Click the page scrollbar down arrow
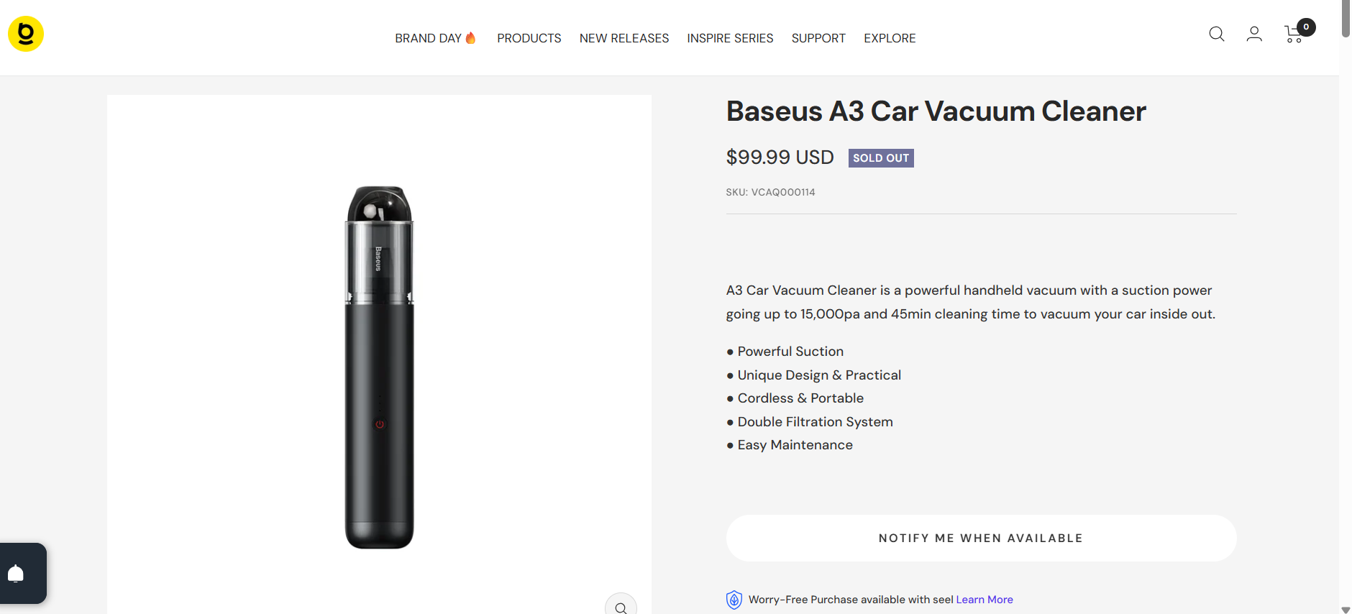 1346,609
